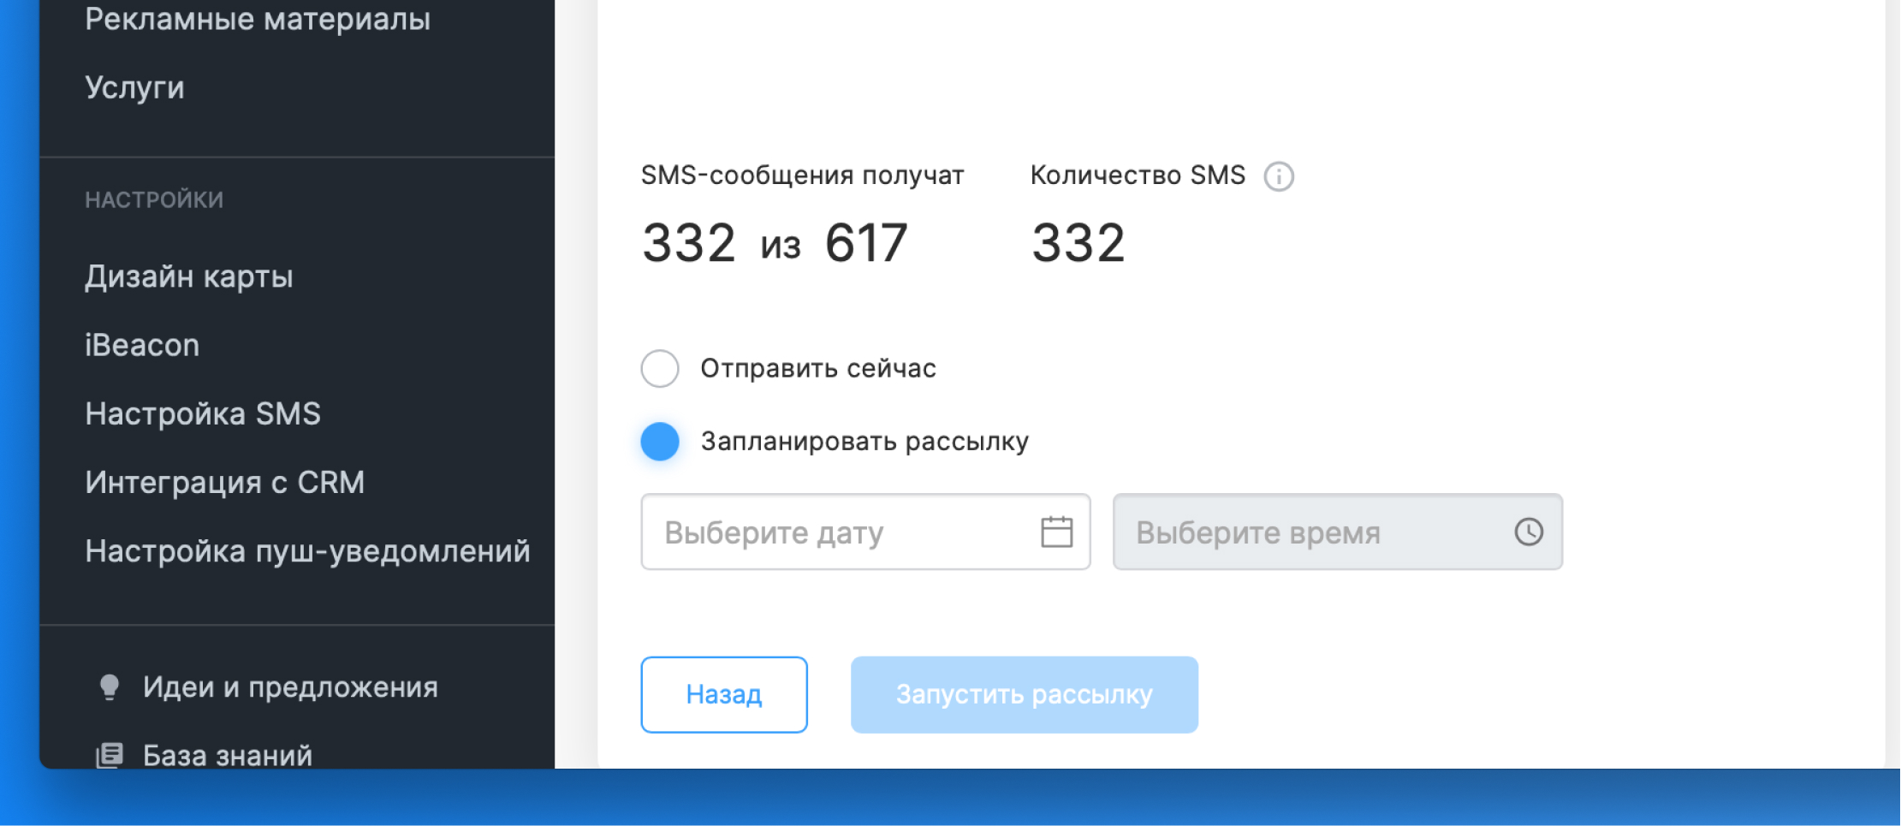The image size is (1901, 826).
Task: Open Интеграция с CRM
Action: coord(225,482)
